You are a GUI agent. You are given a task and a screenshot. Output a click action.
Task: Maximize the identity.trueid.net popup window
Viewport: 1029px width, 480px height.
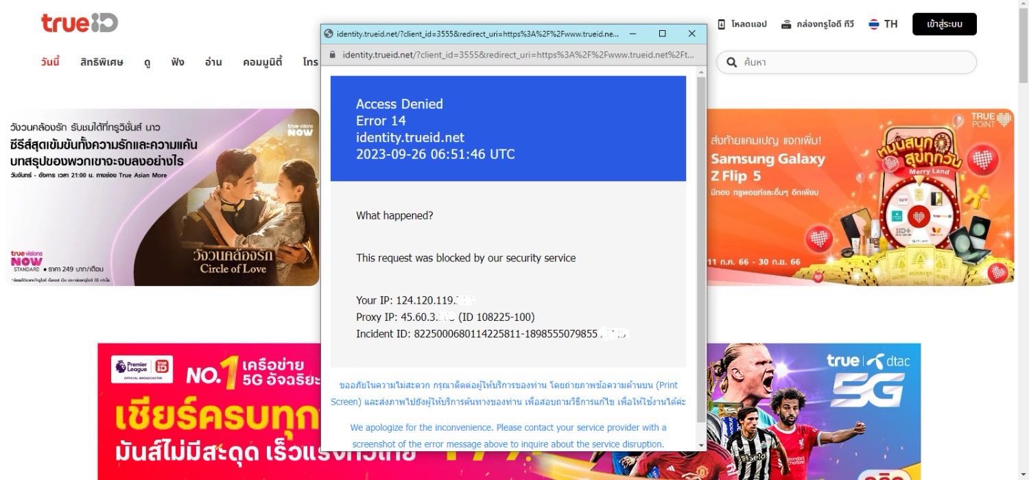pos(662,34)
